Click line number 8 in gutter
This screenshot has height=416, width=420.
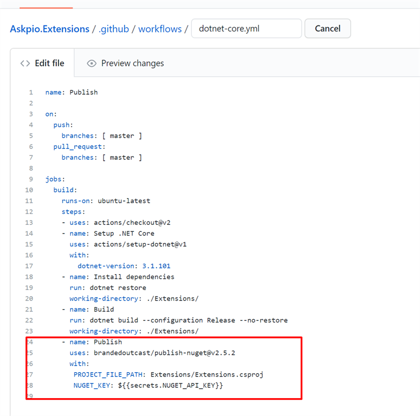tap(31, 168)
